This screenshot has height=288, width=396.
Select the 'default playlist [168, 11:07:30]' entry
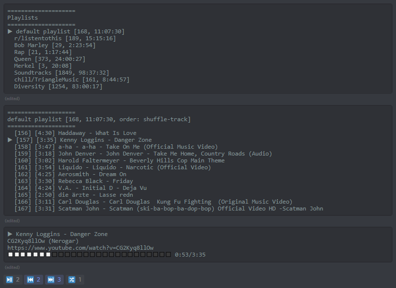[70, 31]
